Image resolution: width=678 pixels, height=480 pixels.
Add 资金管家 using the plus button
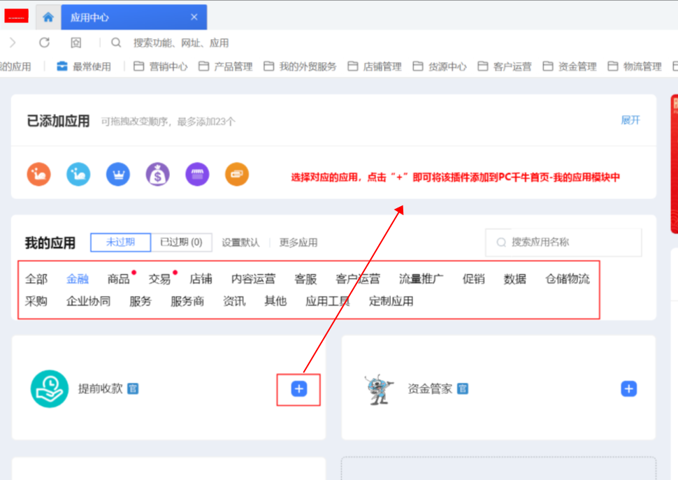(x=628, y=389)
